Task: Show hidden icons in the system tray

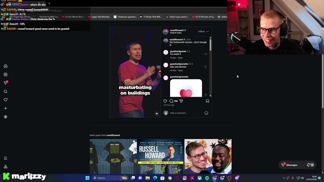Action: click(x=284, y=178)
